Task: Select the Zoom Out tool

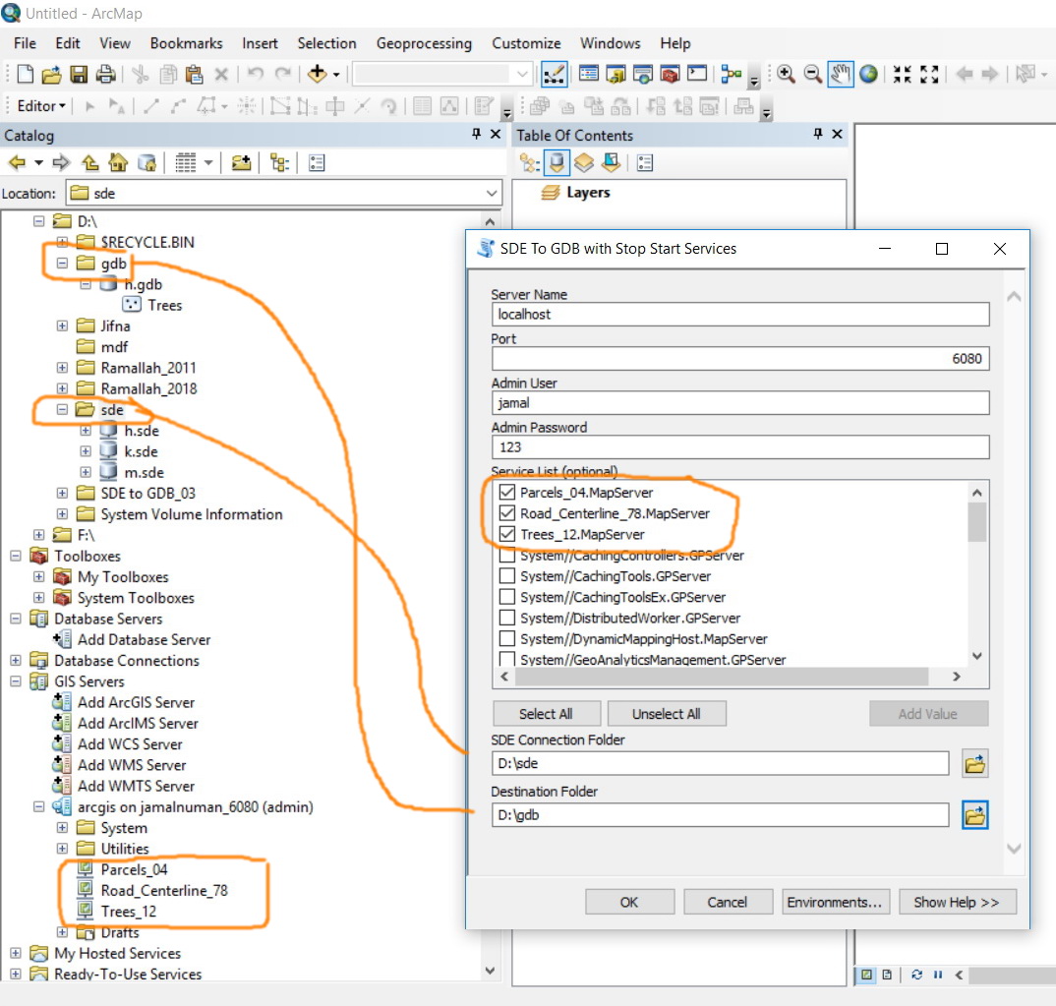Action: tap(813, 74)
